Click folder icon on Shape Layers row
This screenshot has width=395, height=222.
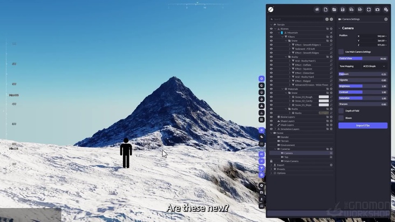tap(328, 121)
